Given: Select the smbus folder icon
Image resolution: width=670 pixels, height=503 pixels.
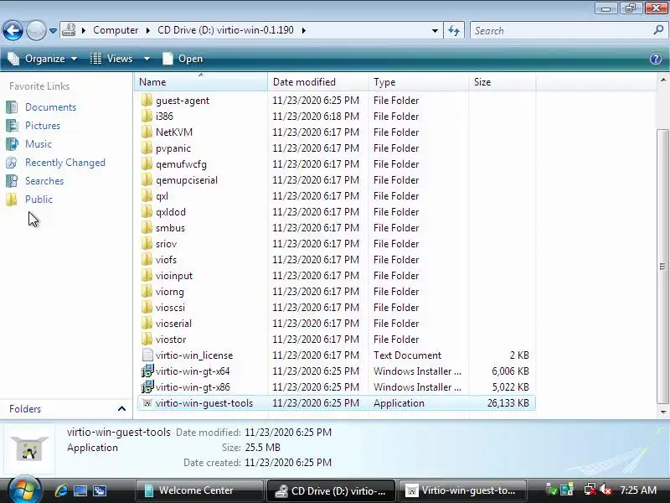Looking at the screenshot, I should [147, 227].
